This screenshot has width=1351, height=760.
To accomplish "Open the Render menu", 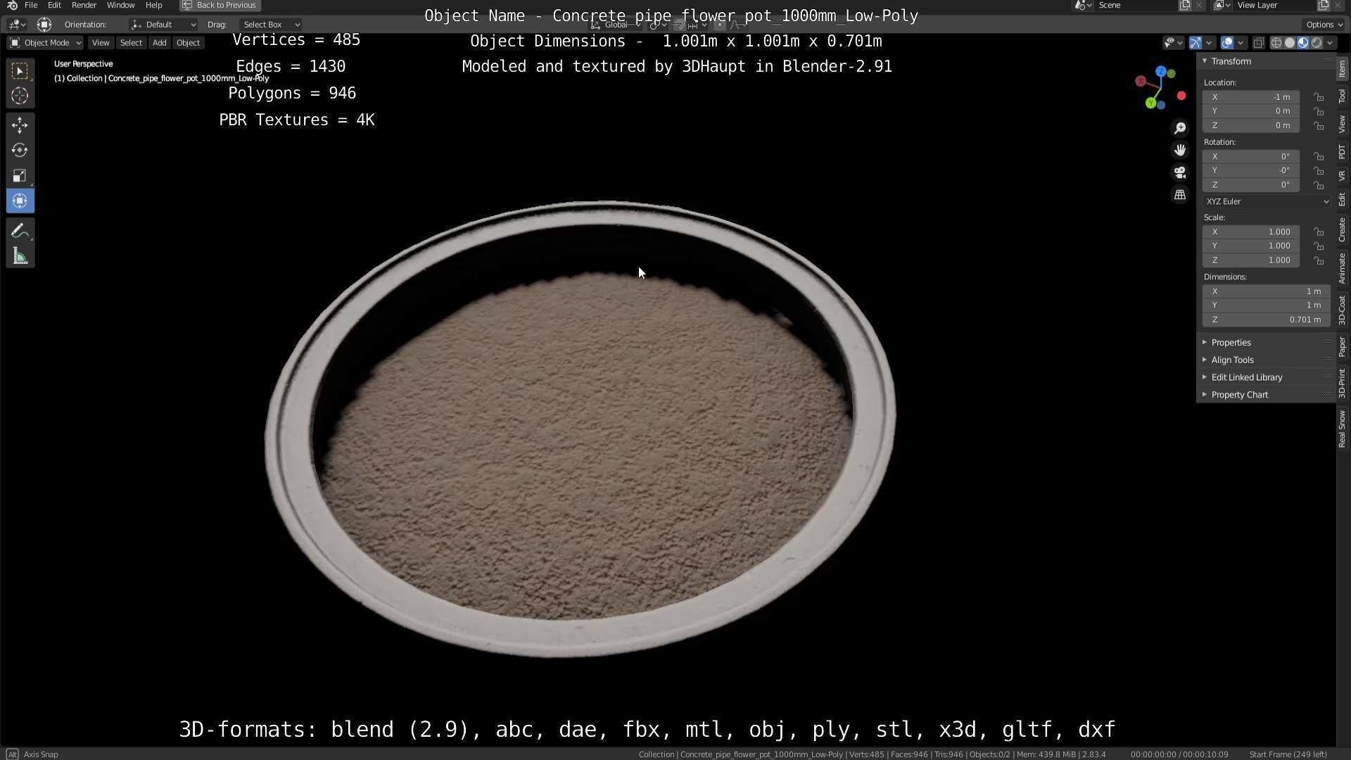I will [84, 5].
